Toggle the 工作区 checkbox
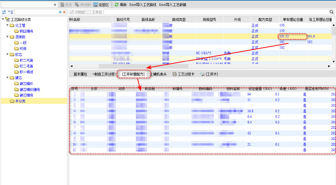Viewport: 336px width, 185px height. [88, 12]
